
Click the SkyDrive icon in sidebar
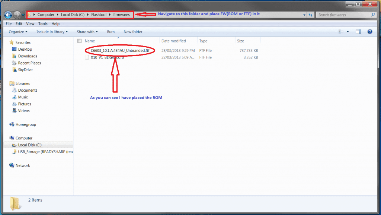click(x=14, y=70)
